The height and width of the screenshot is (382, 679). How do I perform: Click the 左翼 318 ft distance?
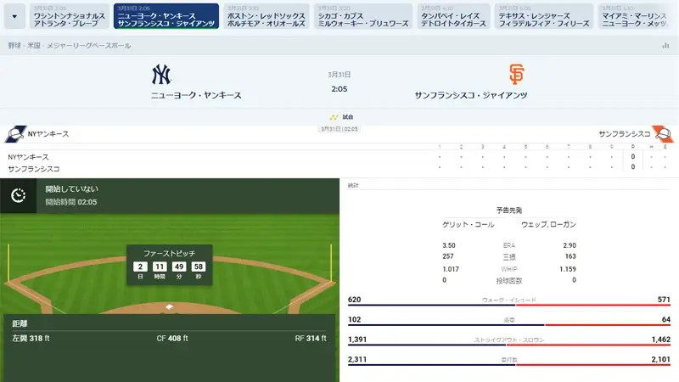pos(31,338)
